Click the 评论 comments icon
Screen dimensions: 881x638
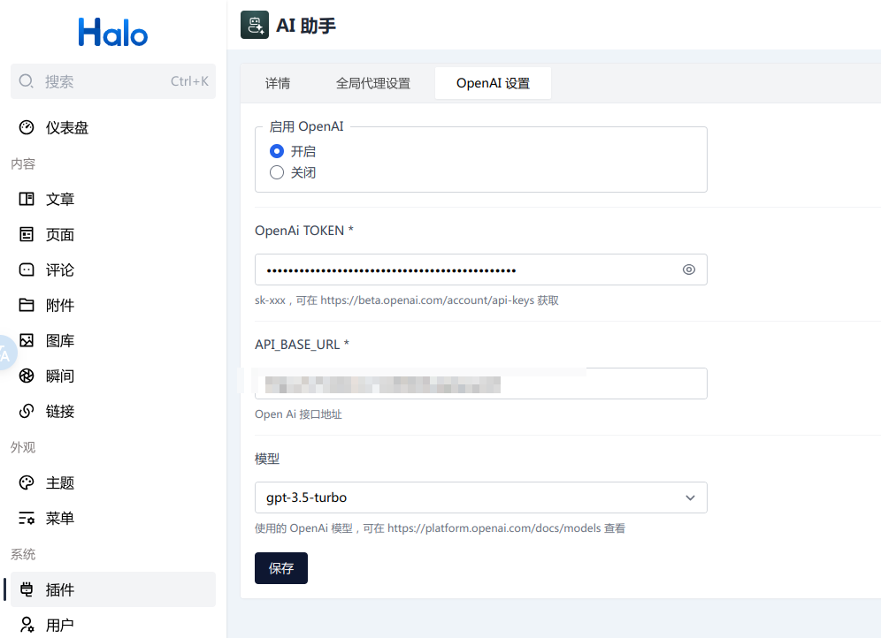pyautogui.click(x=25, y=270)
